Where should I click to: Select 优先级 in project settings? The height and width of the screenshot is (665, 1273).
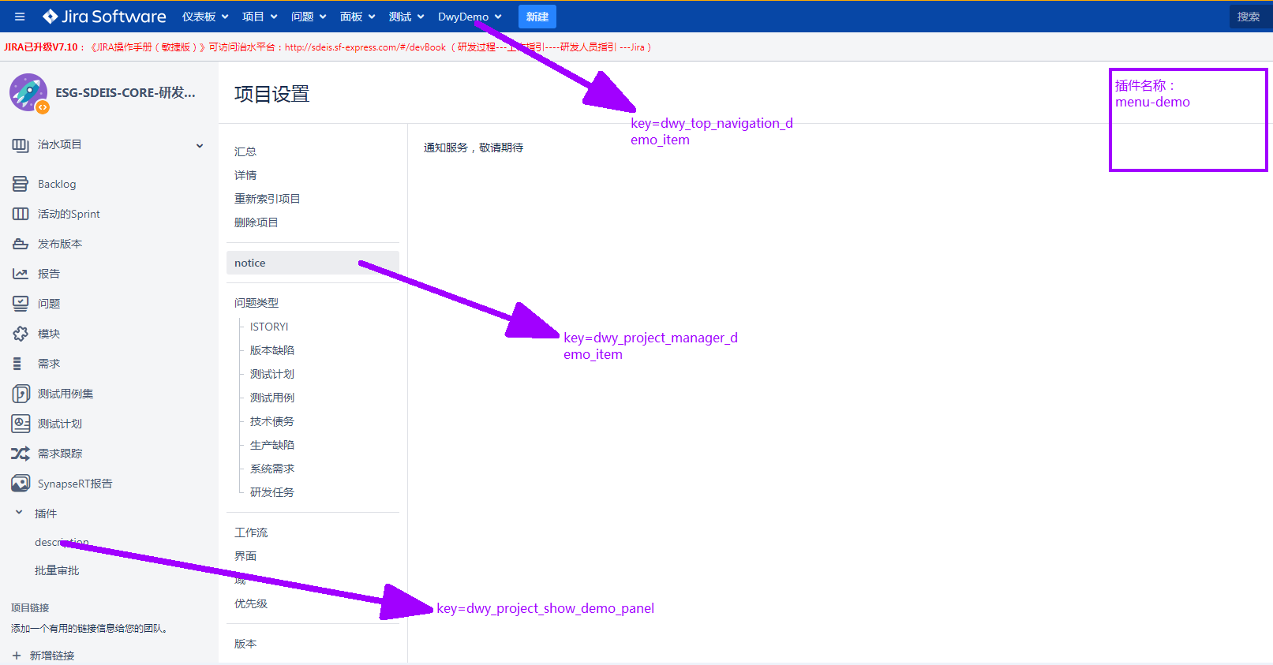(251, 603)
